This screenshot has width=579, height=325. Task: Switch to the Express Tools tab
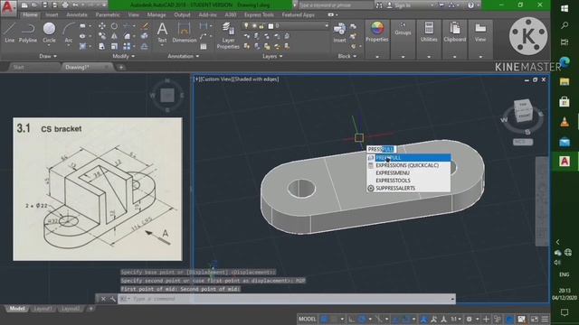coord(259,14)
